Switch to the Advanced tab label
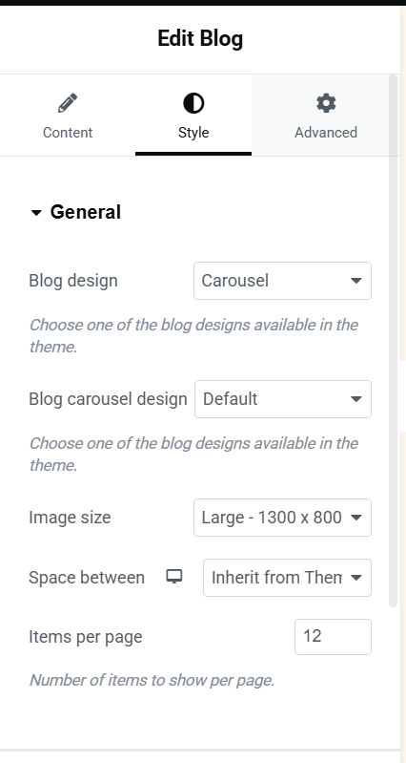Viewport: 406px width, 763px height. 326,133
